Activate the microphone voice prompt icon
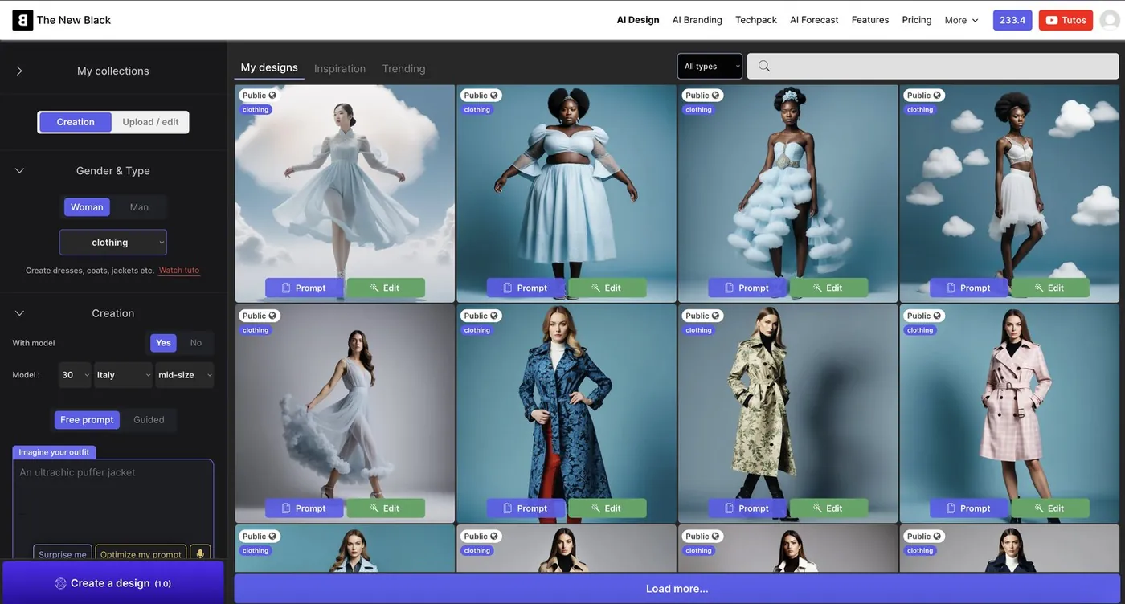The image size is (1125, 604). 200,554
